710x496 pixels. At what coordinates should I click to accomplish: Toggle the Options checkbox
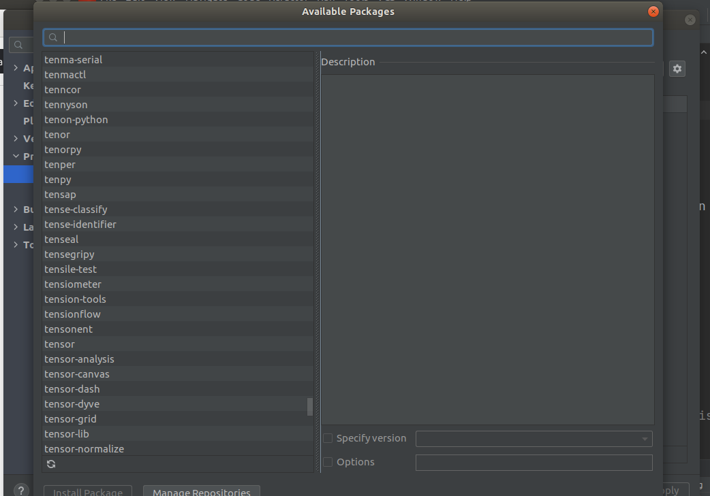(x=328, y=462)
